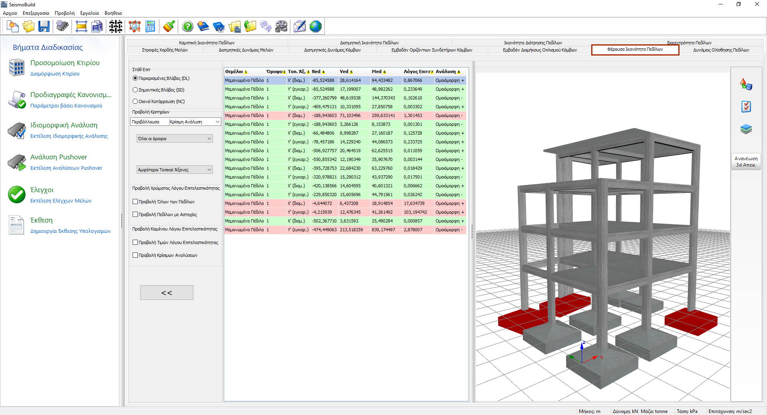Screen dimensions: 767x415
Task: Select Σημαντικές Βλάβες (SD) radio option
Action: click(x=135, y=90)
